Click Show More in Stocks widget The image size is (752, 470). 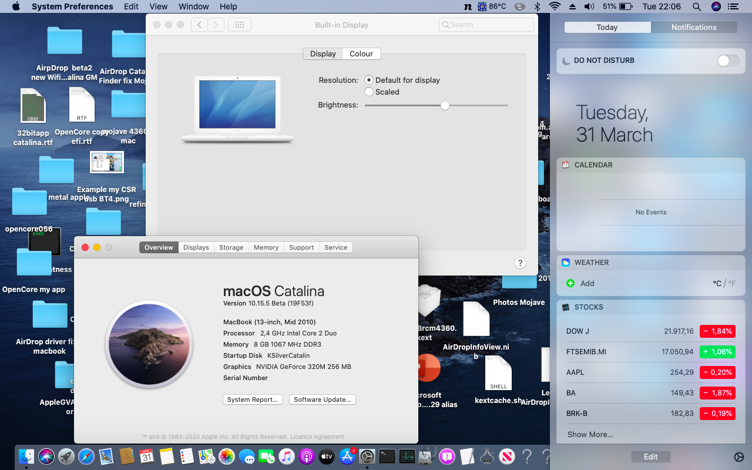(x=590, y=434)
